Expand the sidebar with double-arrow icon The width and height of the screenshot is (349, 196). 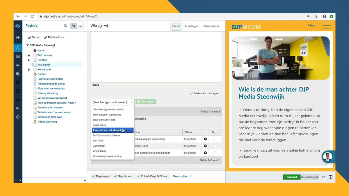[x=20, y=180]
